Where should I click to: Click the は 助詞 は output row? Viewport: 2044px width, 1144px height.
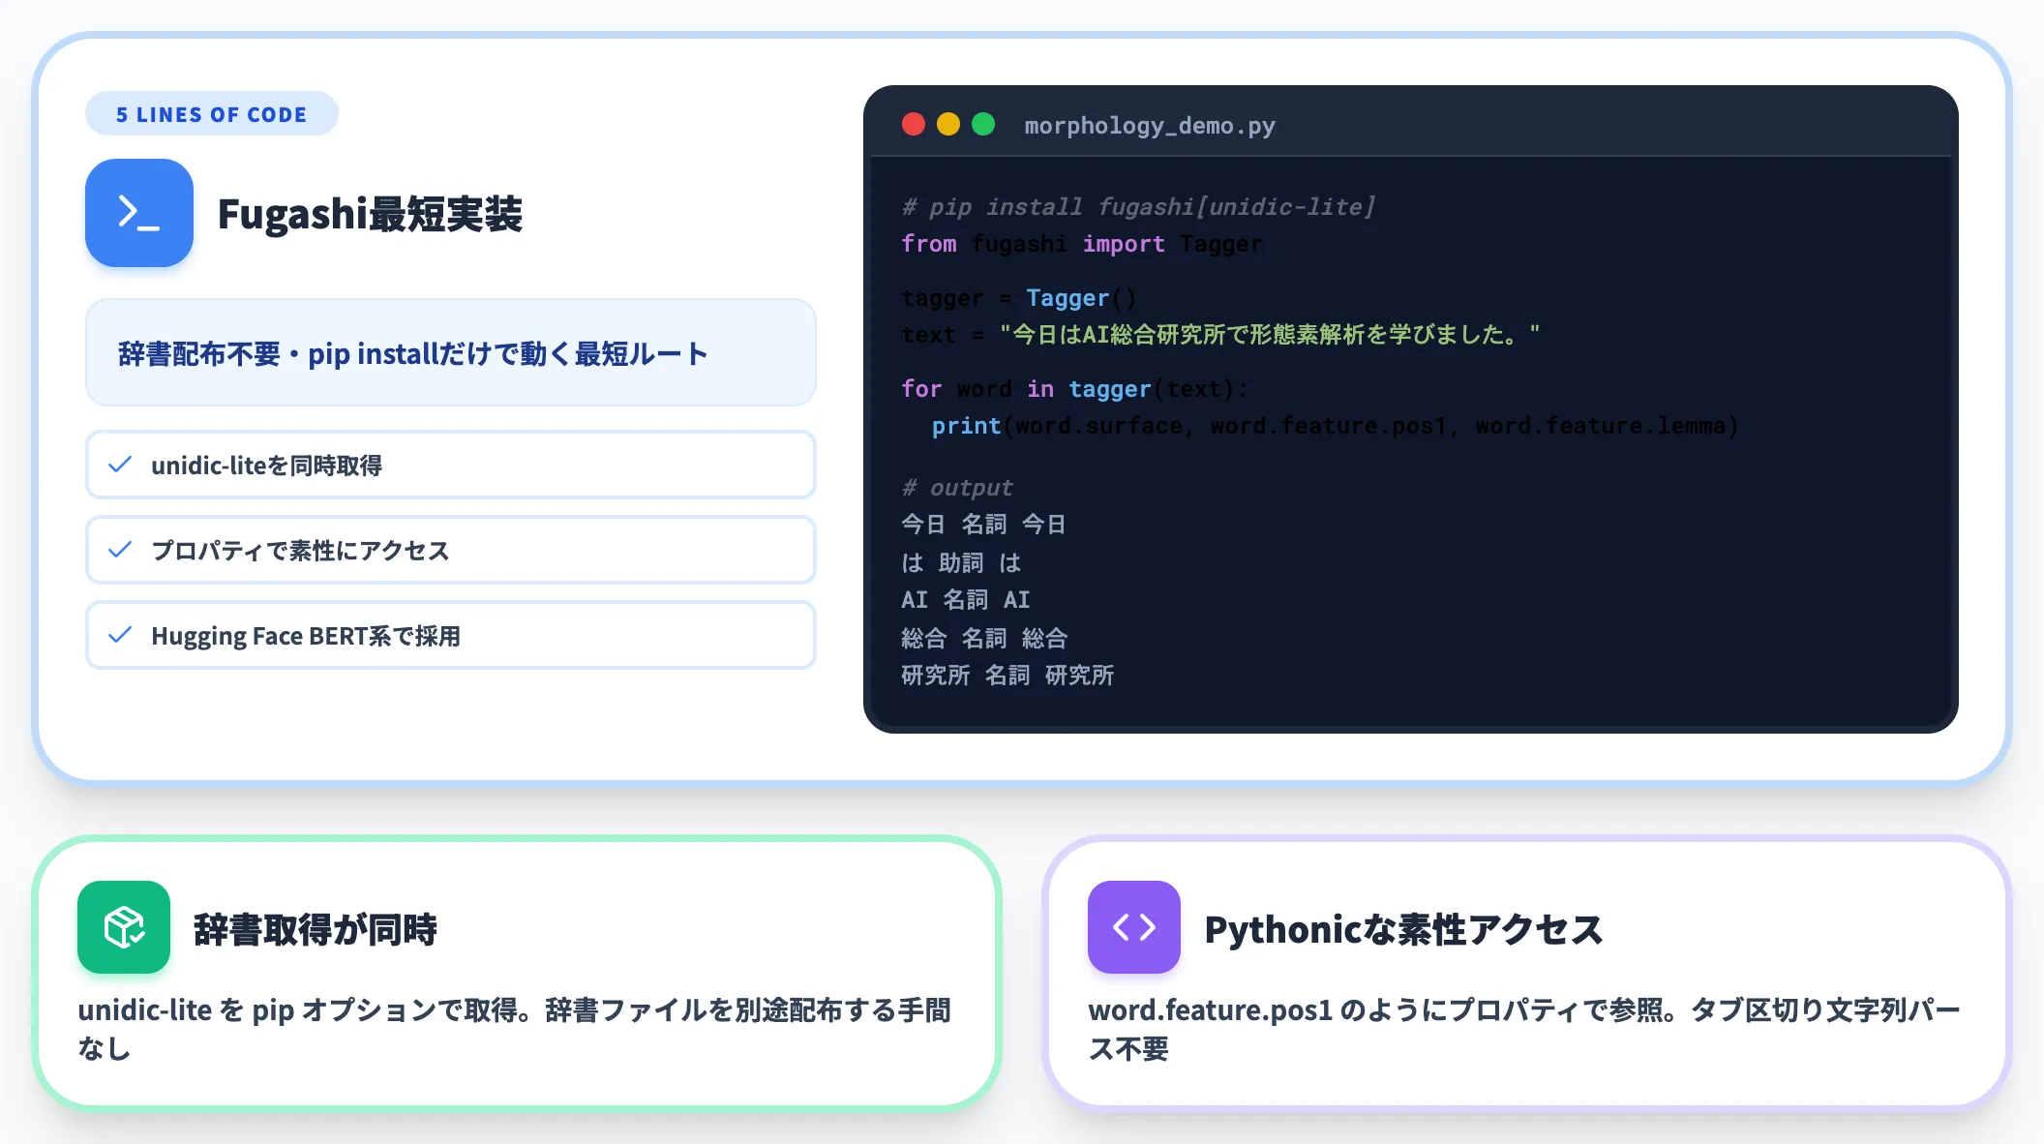pyautogui.click(x=961, y=563)
